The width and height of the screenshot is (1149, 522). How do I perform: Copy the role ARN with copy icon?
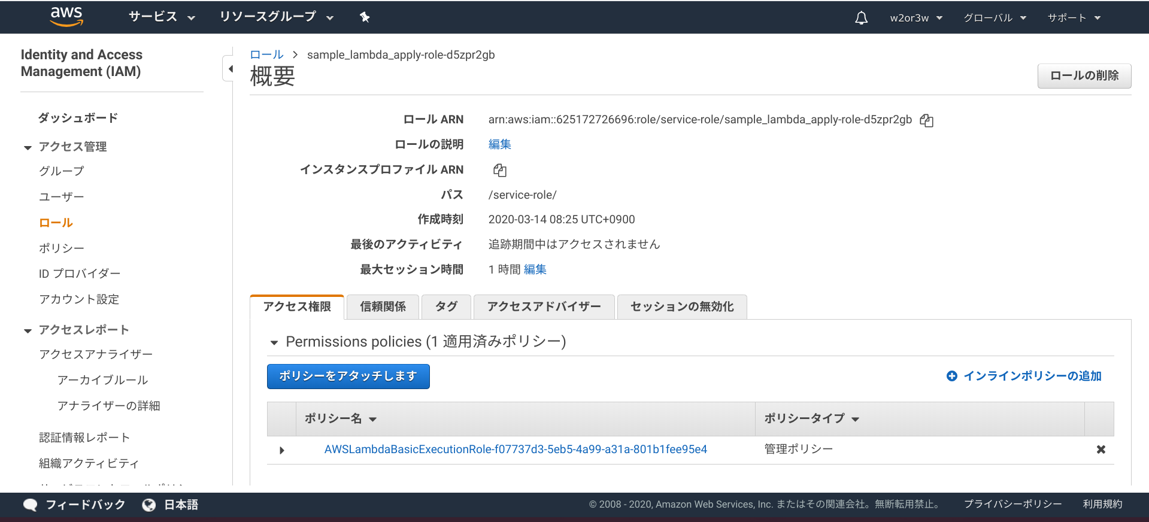pyautogui.click(x=927, y=120)
